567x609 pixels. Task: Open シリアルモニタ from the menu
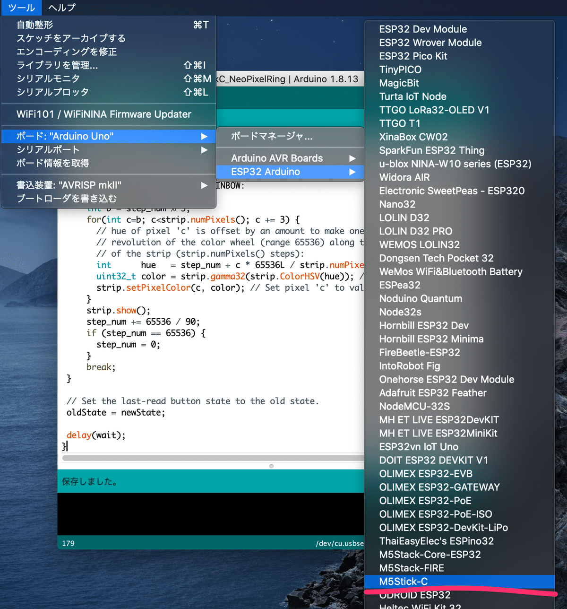[x=109, y=78]
